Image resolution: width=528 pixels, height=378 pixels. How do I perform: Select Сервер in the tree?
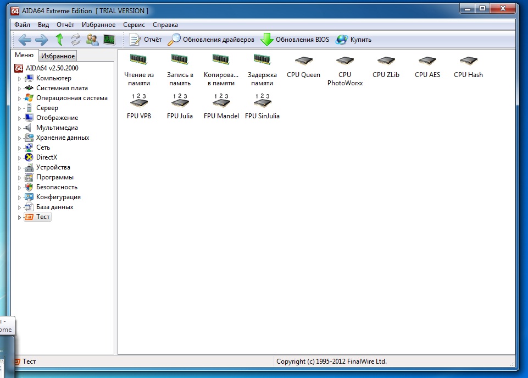coord(47,108)
